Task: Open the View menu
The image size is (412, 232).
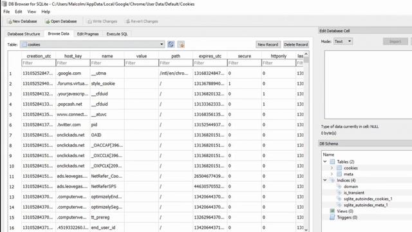Action: tap(32, 12)
